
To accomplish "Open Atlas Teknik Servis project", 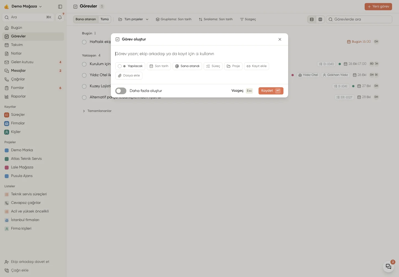I will pyautogui.click(x=33, y=159).
